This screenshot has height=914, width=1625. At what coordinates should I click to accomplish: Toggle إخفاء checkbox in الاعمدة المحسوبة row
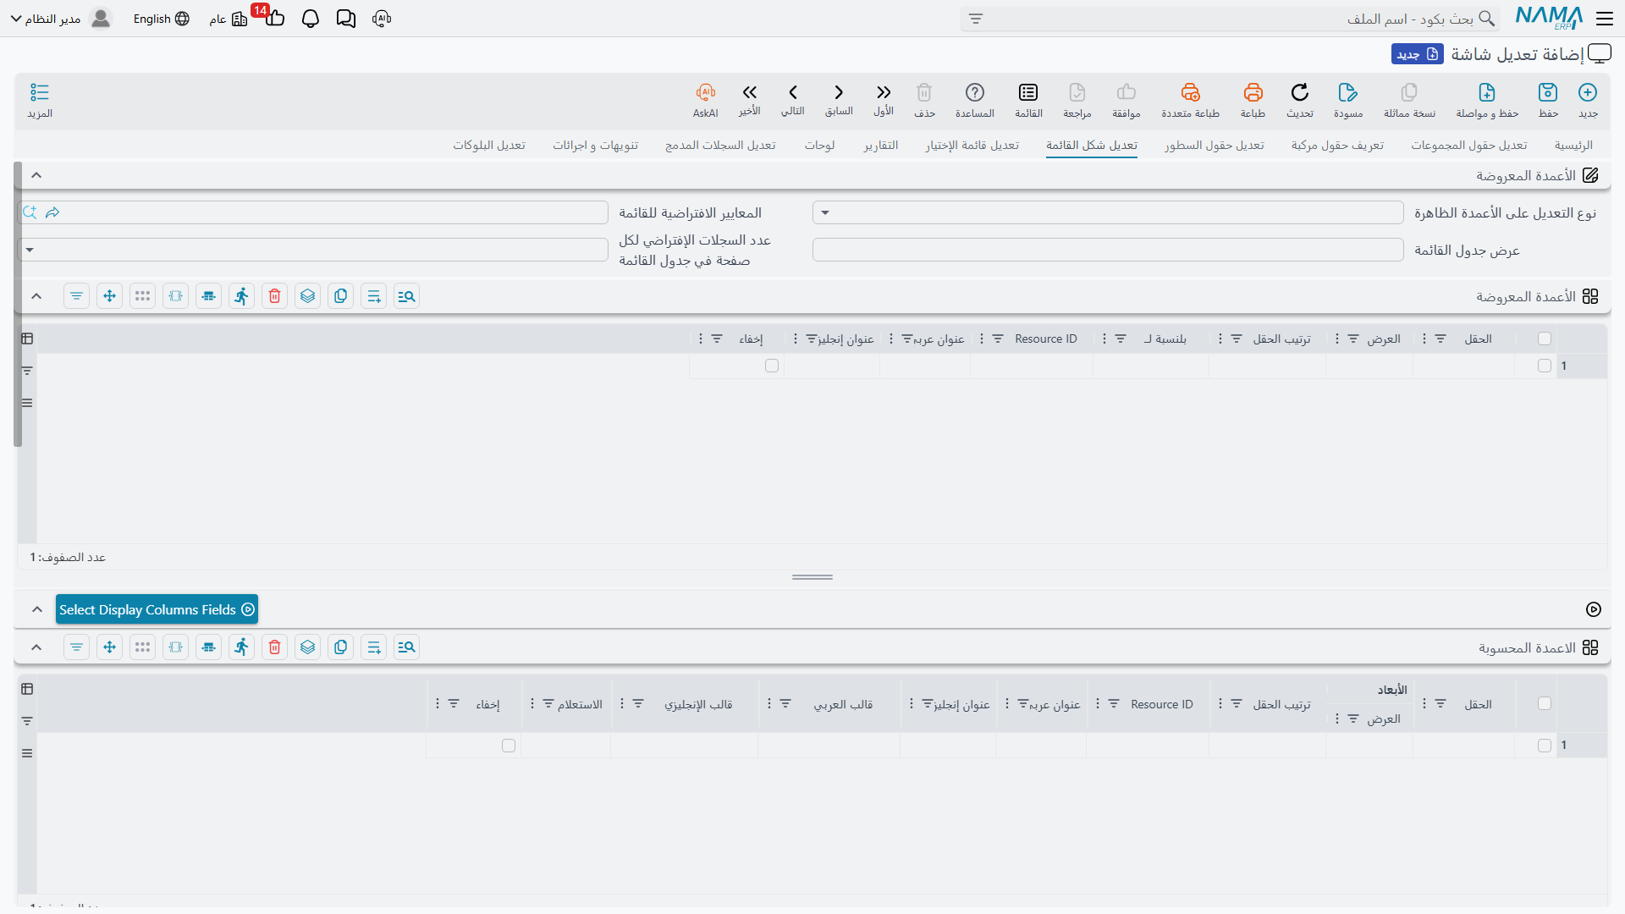point(509,746)
